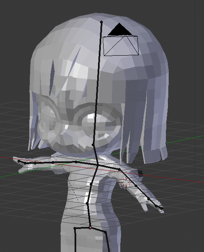
Task: Select the small black cube object by shoulder
Action: [140, 174]
